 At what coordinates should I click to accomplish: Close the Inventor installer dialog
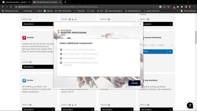(140, 24)
